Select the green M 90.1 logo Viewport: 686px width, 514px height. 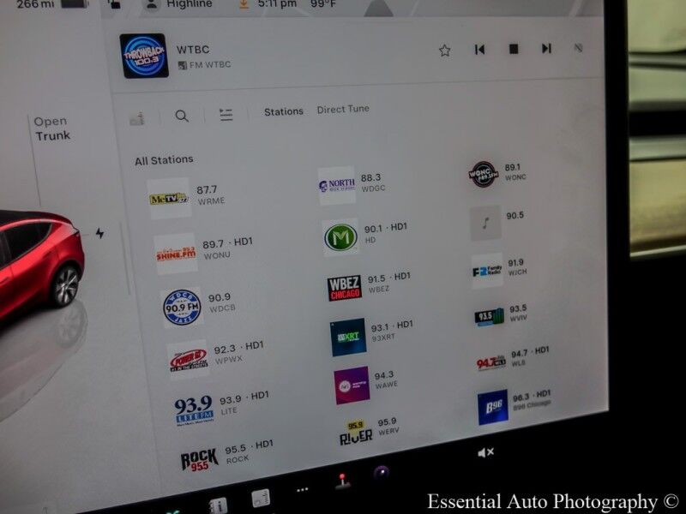[340, 237]
